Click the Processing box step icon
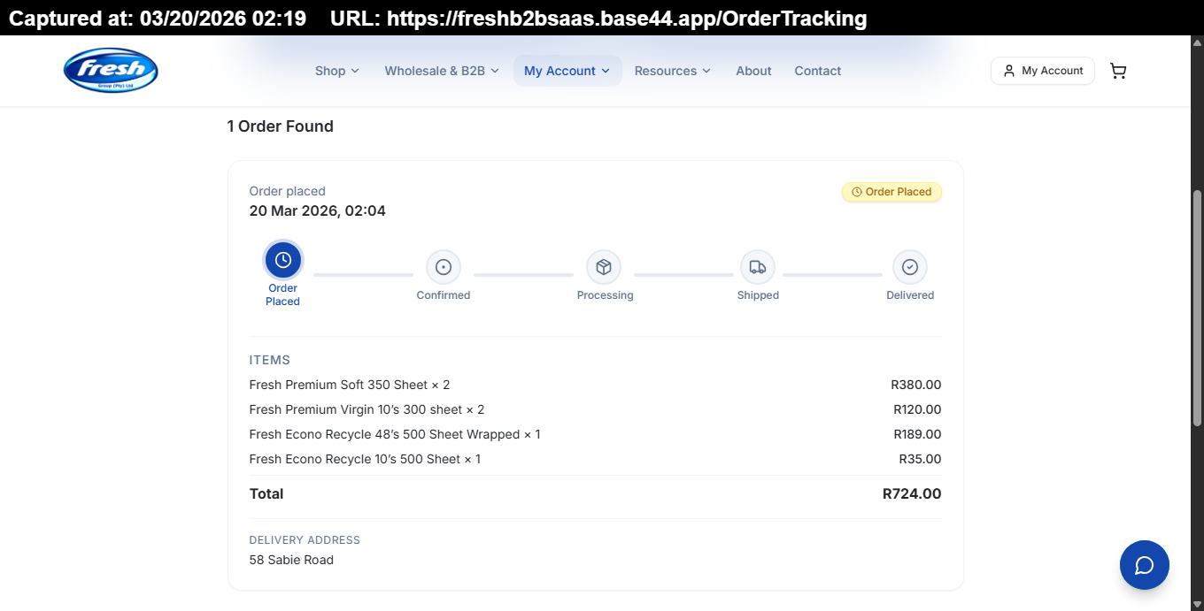This screenshot has height=611, width=1204. (604, 267)
